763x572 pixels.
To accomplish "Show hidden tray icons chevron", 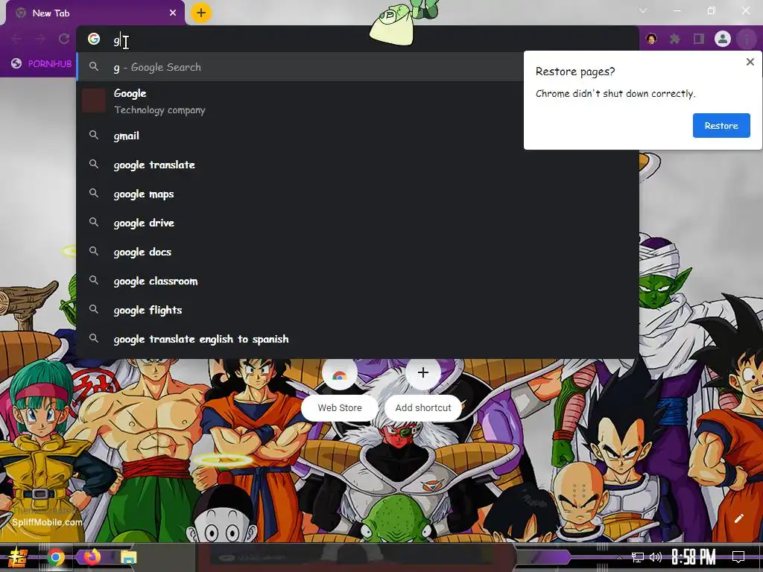I will click(x=619, y=557).
